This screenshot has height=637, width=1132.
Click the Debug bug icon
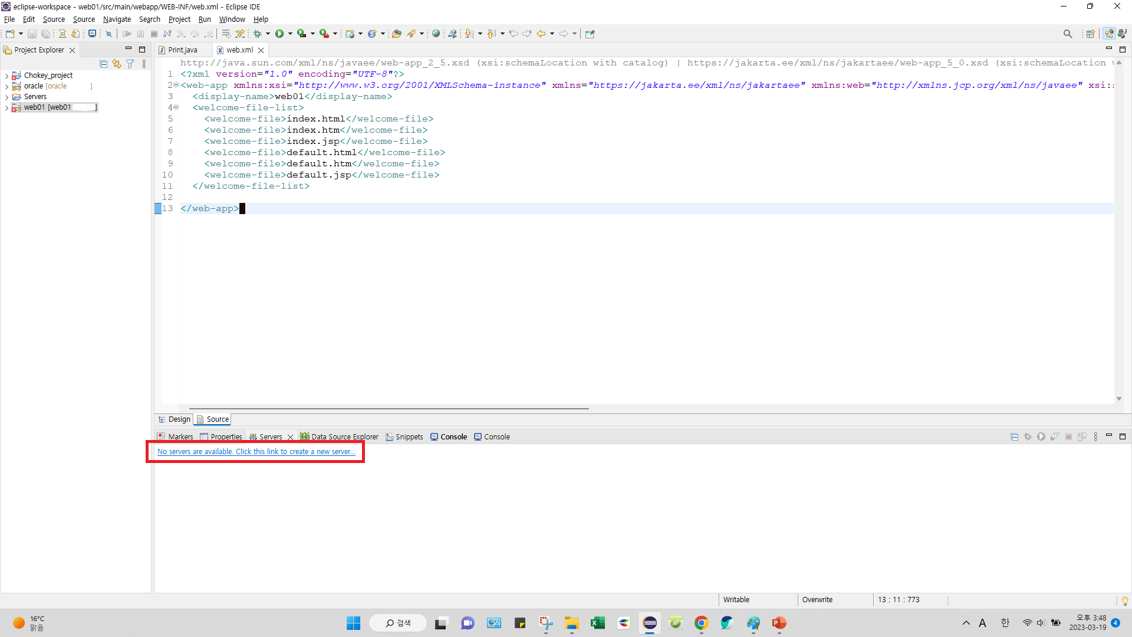click(258, 34)
